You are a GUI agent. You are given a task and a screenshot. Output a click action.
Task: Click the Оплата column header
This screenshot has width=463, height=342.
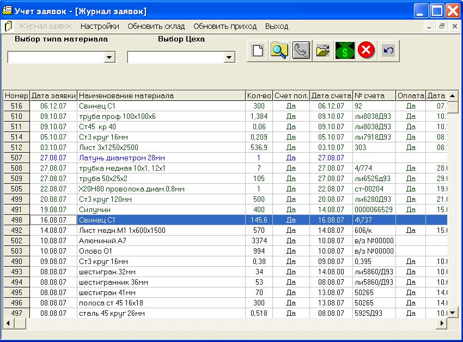(411, 96)
